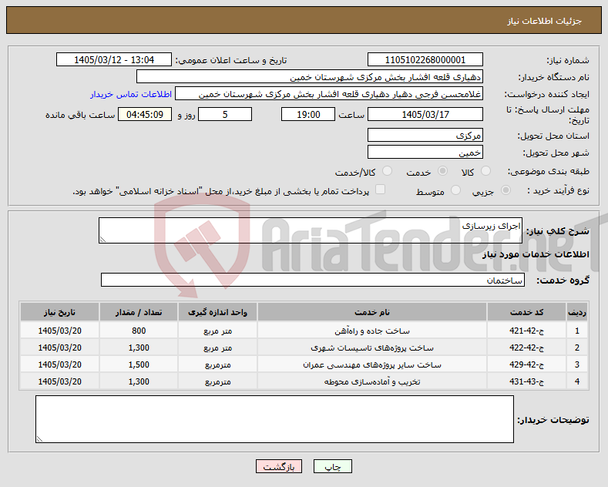Image resolution: width=608 pixels, height=487 pixels.
Task: Click the service group field ساختمان
Action: point(313,280)
